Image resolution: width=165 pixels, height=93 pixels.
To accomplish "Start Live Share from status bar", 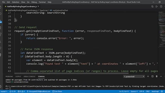I will tap(57, 91).
